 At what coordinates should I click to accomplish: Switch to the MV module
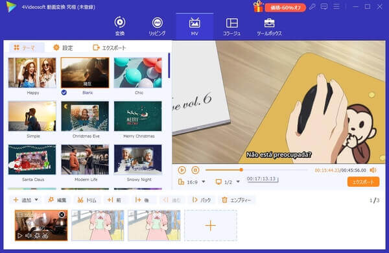(x=194, y=27)
